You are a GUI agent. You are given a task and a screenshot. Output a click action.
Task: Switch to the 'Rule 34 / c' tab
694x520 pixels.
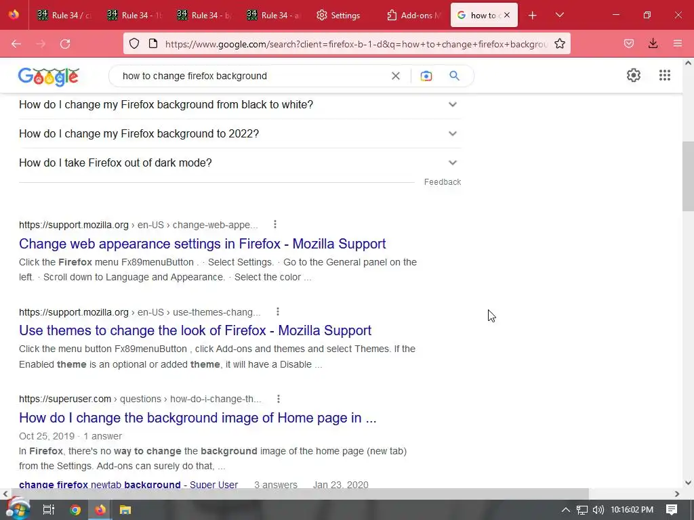[x=63, y=15]
